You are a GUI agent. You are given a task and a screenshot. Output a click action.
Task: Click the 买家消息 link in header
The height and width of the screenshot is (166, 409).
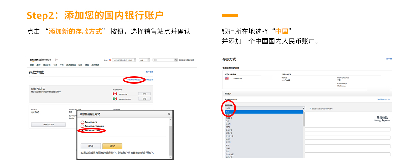click(182, 60)
